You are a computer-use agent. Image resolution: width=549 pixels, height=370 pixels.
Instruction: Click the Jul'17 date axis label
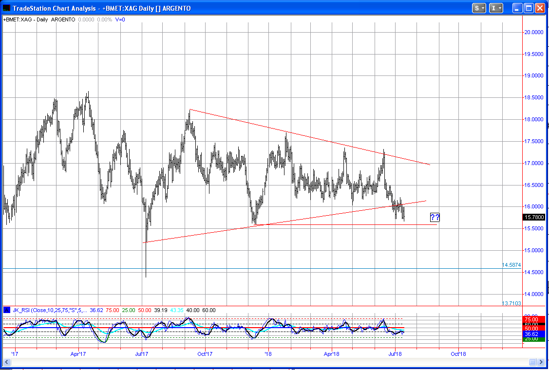coord(141,354)
